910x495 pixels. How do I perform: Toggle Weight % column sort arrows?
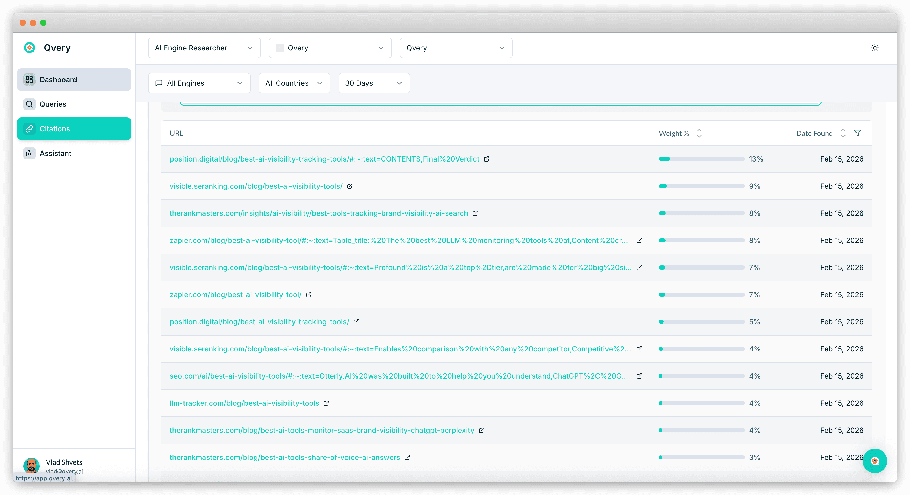[x=699, y=133]
